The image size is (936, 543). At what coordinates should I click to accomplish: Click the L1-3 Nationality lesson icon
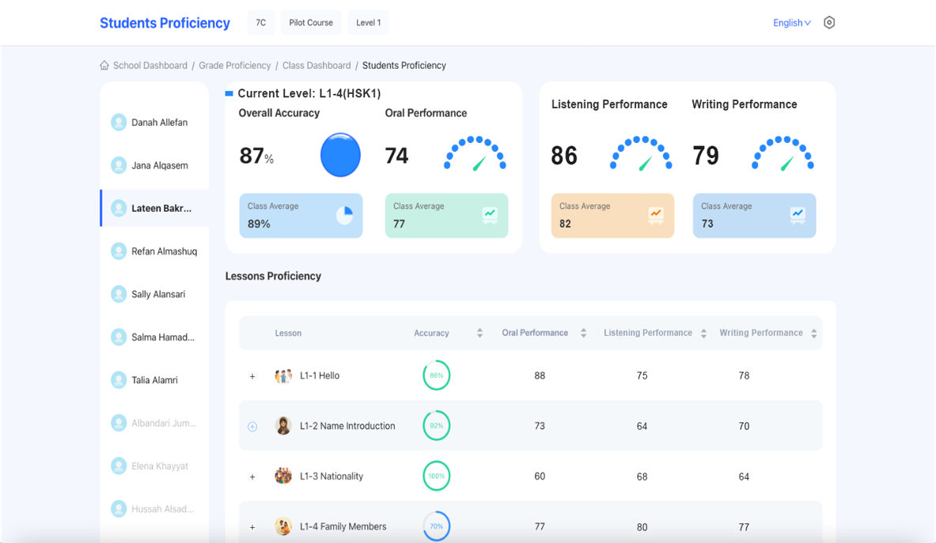click(283, 476)
